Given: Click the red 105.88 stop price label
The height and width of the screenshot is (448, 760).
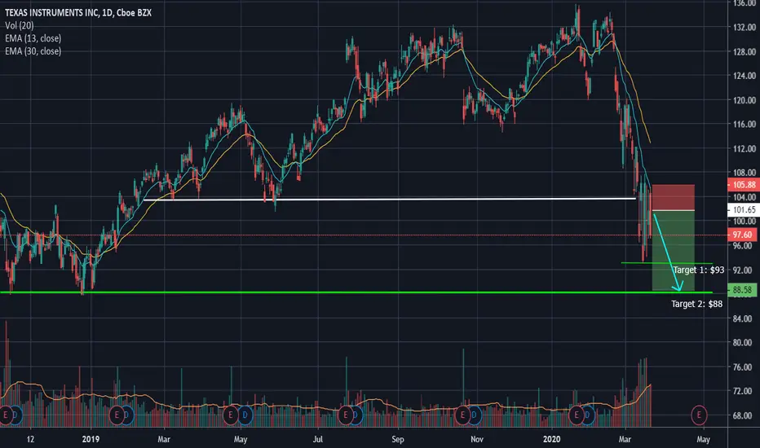Looking at the screenshot, I should pos(744,185).
